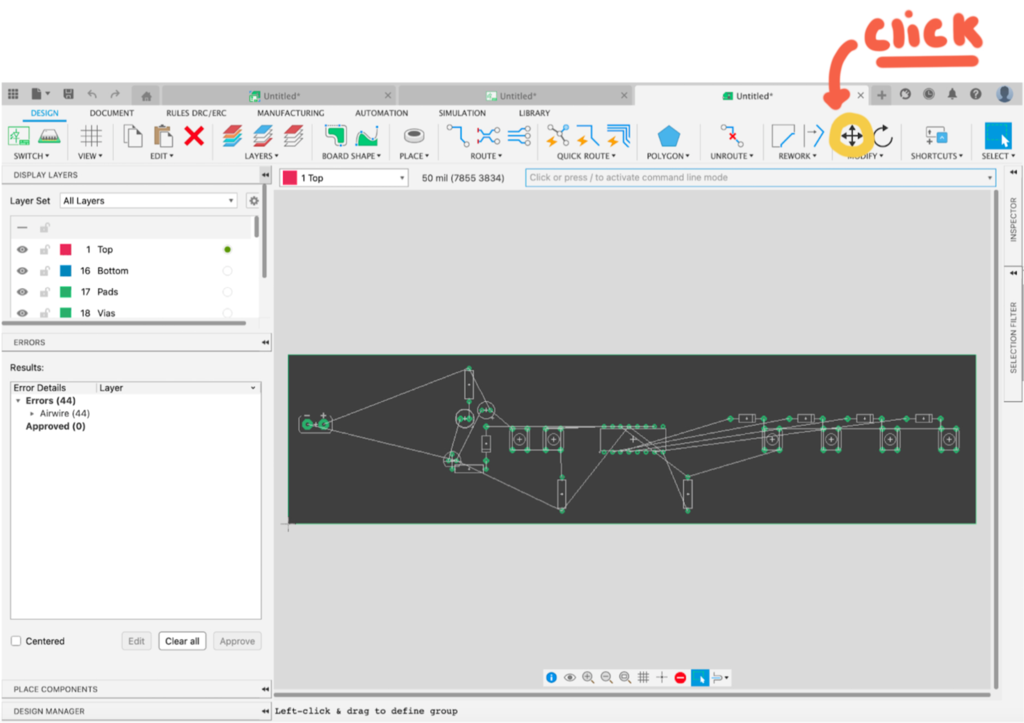The height and width of the screenshot is (723, 1024).
Task: Switch to the Manufacturing tab
Action: [290, 113]
